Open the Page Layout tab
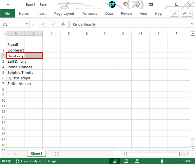 tap(64, 14)
